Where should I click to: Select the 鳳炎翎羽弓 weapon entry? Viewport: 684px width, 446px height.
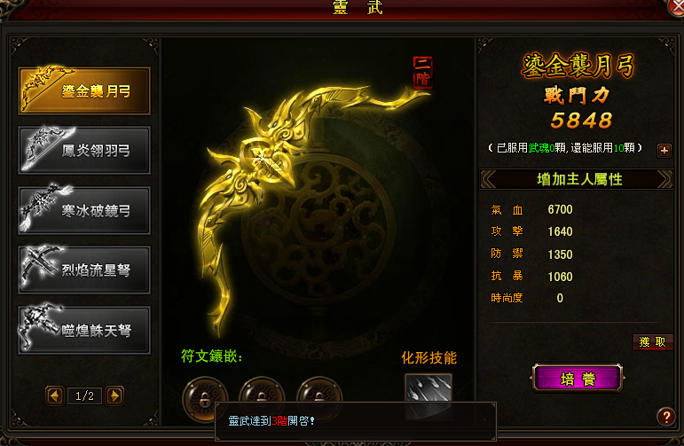tap(84, 151)
